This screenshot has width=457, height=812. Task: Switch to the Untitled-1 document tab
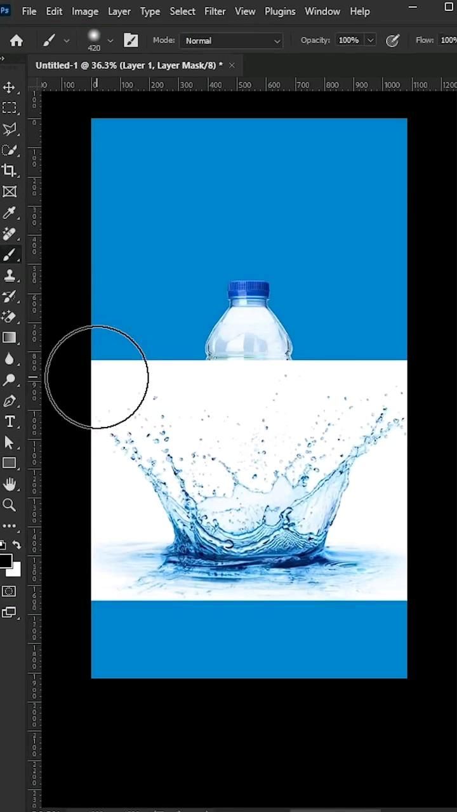click(129, 65)
